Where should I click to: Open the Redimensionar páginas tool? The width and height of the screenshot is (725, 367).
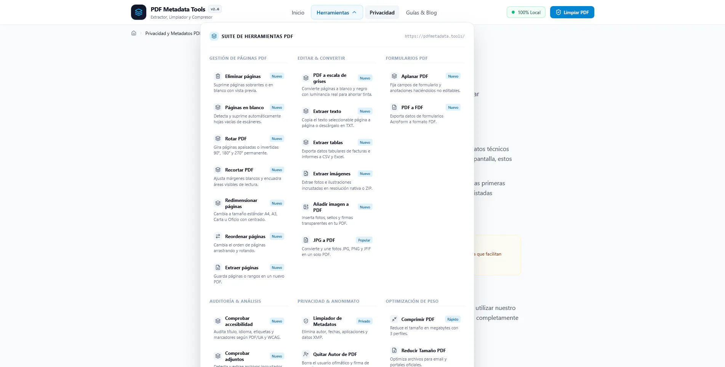coord(249,210)
